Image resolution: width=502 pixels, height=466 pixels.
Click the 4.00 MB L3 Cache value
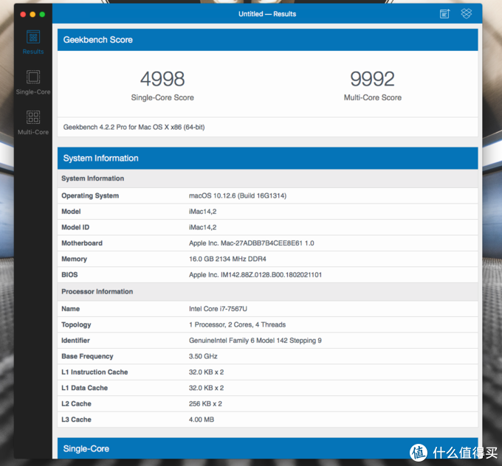(202, 420)
